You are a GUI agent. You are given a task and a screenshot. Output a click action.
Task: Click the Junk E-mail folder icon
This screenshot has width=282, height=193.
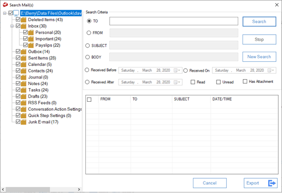(24, 122)
